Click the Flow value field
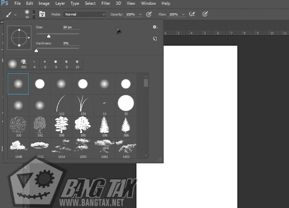Screen dimensions: 289x208 click(173, 14)
